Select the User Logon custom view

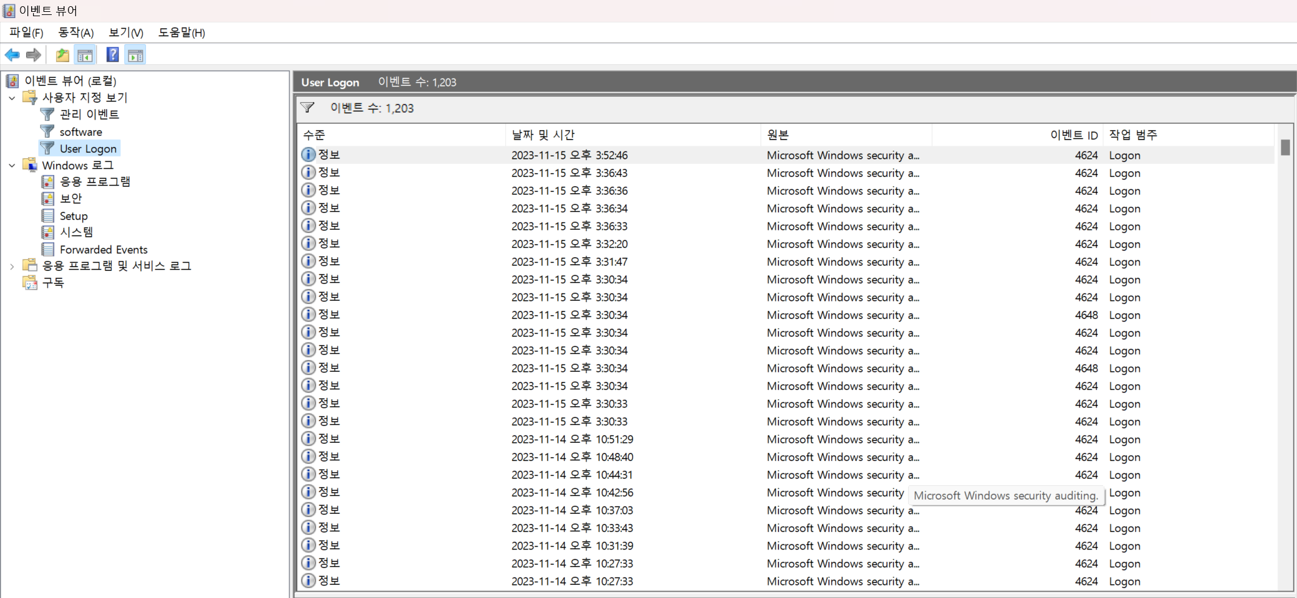pyautogui.click(x=88, y=148)
